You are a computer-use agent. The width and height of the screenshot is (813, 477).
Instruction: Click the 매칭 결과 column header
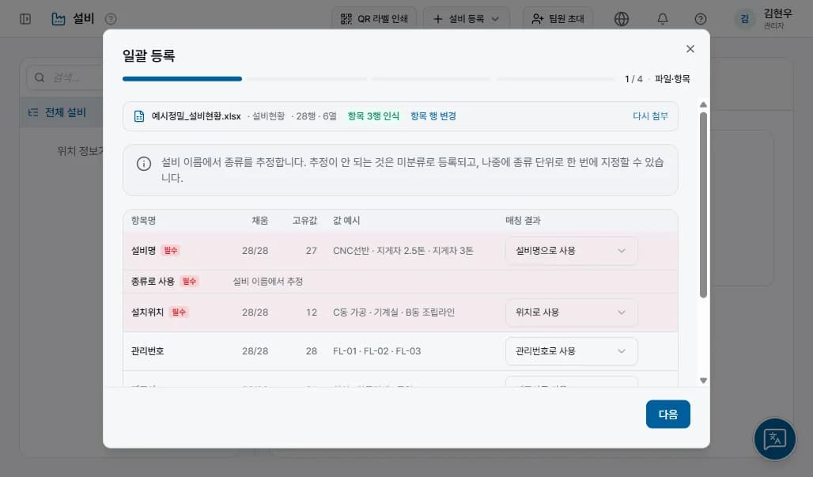pos(523,221)
